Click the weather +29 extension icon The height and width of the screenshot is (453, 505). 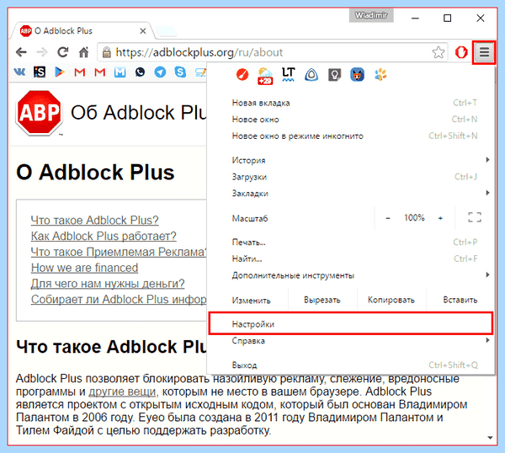[x=265, y=76]
